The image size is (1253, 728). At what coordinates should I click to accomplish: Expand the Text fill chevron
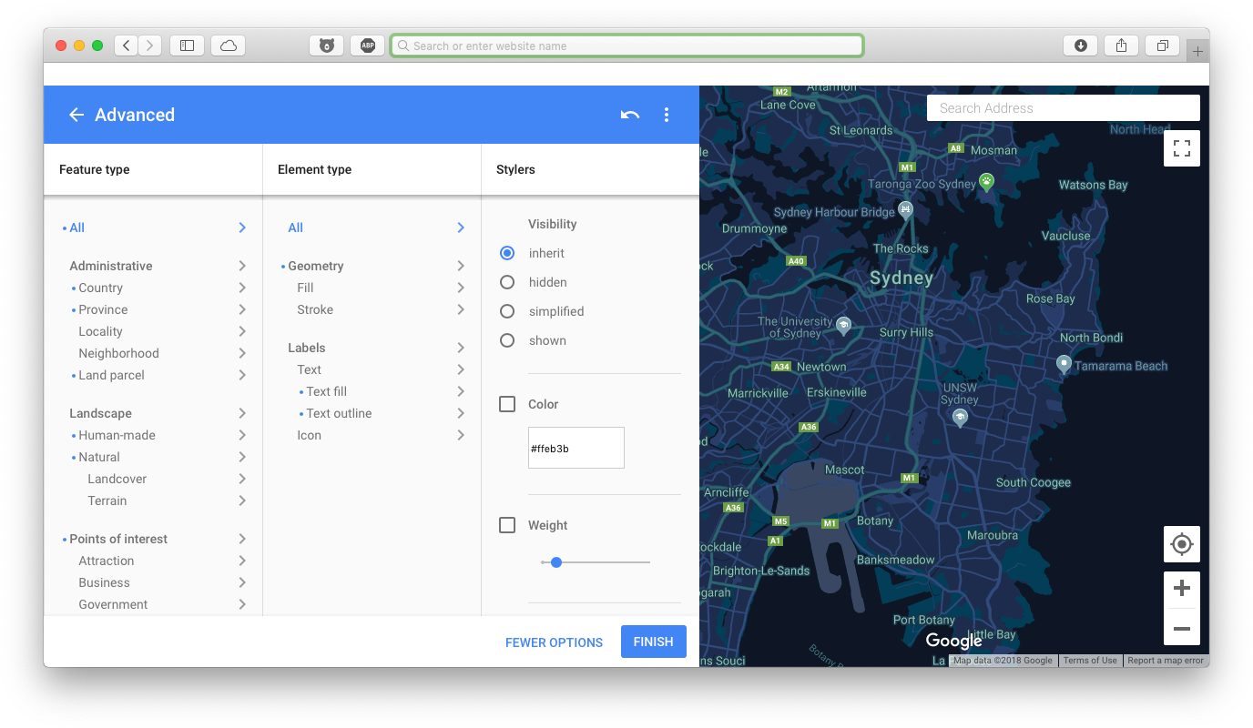pyautogui.click(x=461, y=391)
